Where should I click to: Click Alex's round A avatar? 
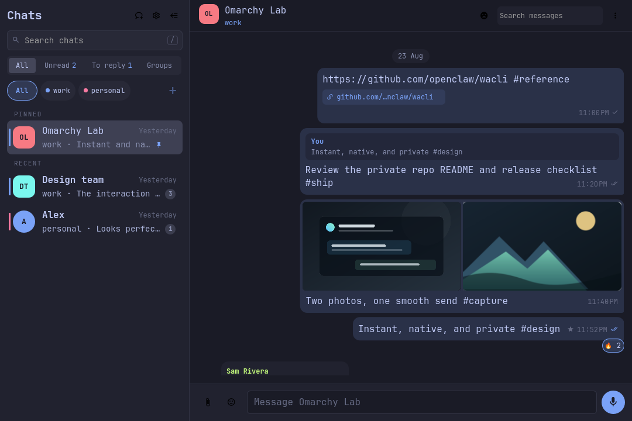pyautogui.click(x=24, y=222)
